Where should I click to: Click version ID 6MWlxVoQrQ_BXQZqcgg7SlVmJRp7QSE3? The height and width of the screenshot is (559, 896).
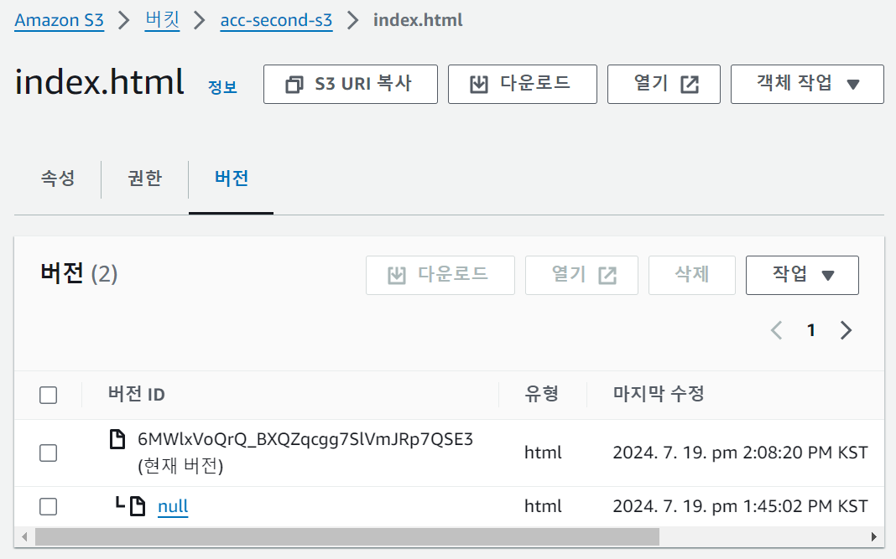305,439
